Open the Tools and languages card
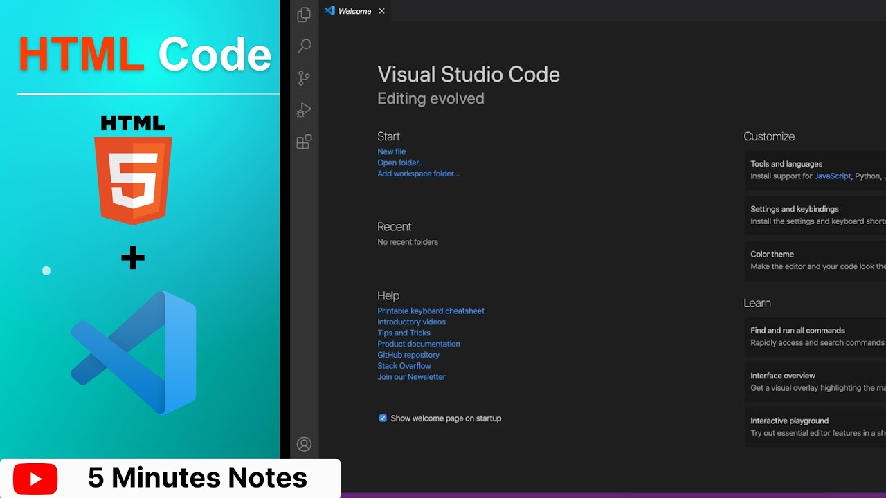Screen dimensions: 886x498 coord(815,170)
